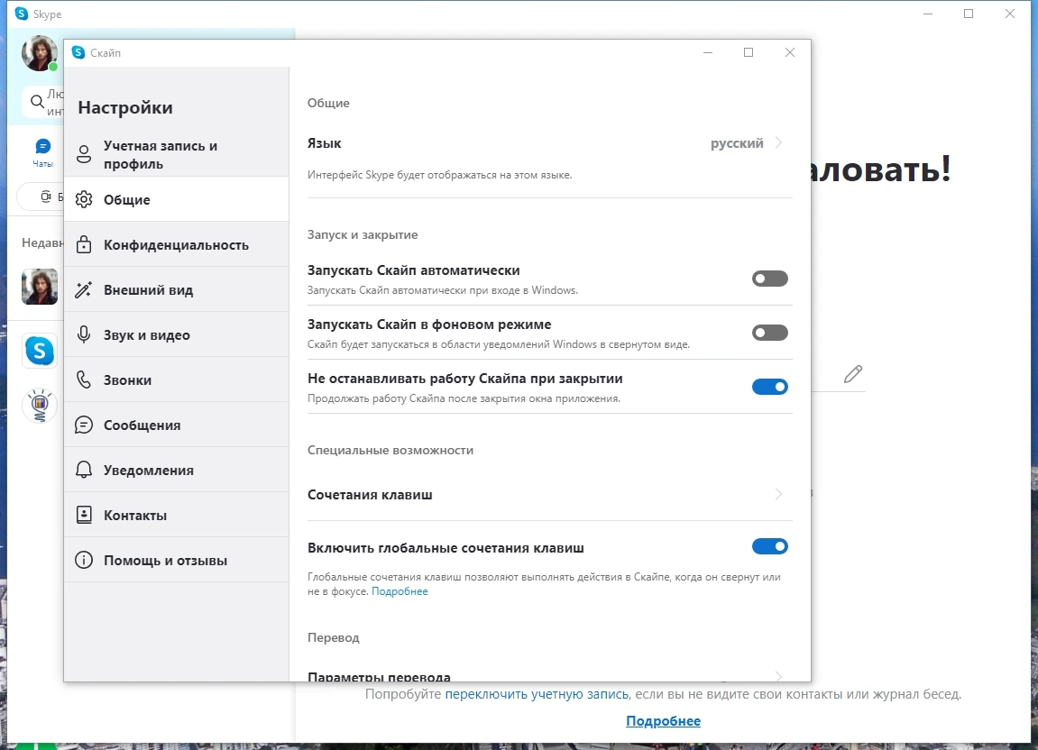The height and width of the screenshot is (750, 1038).
Task: Disable Не останавливать работу Скайпа при закрытии
Action: point(770,387)
